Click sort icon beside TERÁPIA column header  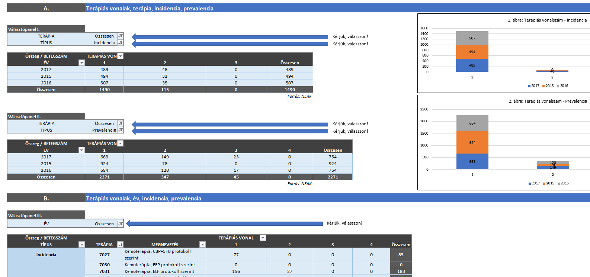coord(120,245)
